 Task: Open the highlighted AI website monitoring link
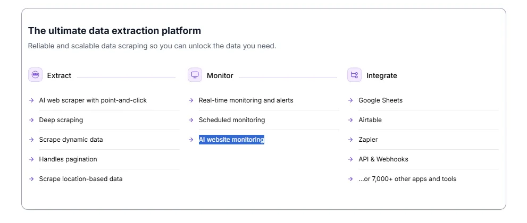pyautogui.click(x=231, y=140)
